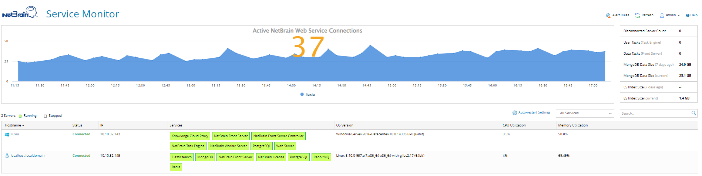This screenshot has height=176, width=702.
Task: Click the liuxiu legend dot in chart
Action: [302, 95]
